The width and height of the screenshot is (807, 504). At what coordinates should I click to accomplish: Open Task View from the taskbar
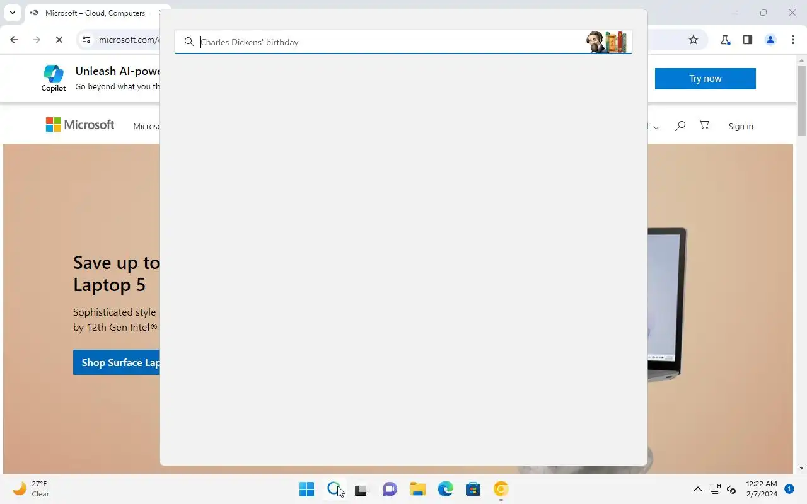coord(361,489)
